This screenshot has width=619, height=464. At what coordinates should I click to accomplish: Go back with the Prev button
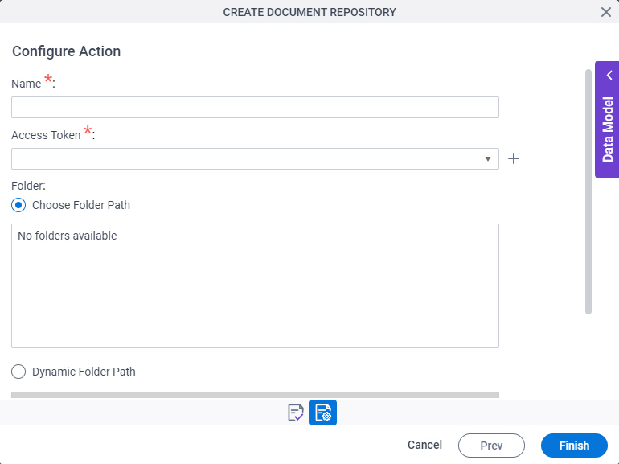coord(491,446)
